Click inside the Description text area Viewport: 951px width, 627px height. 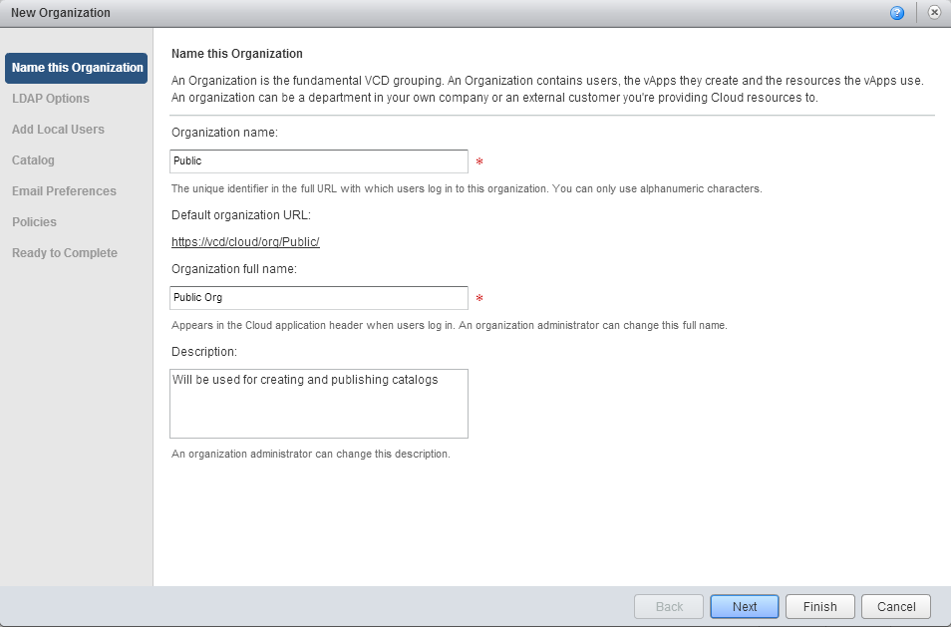[319, 404]
